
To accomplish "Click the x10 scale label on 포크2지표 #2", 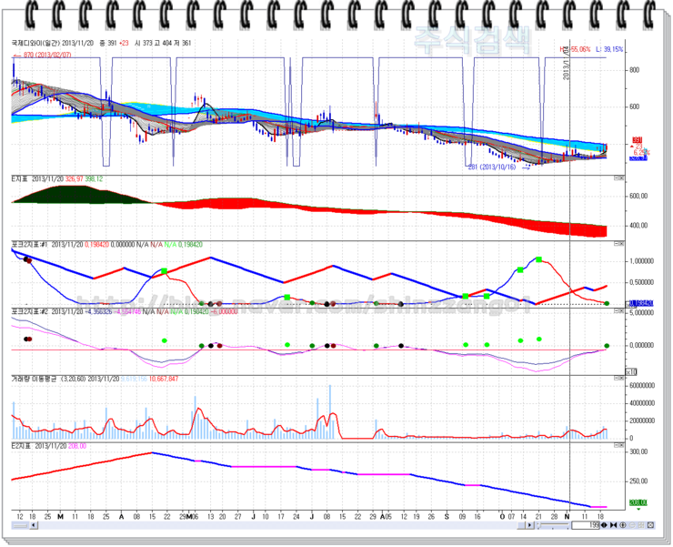I will (x=631, y=372).
